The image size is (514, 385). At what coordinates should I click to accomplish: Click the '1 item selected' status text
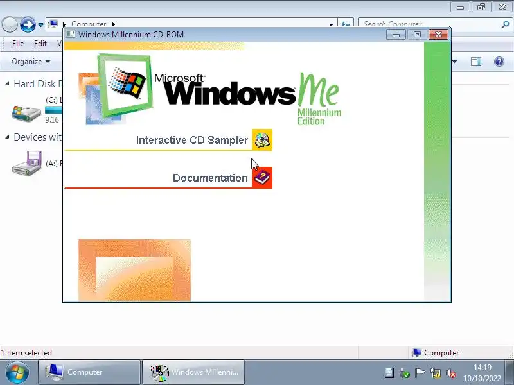[26, 352]
